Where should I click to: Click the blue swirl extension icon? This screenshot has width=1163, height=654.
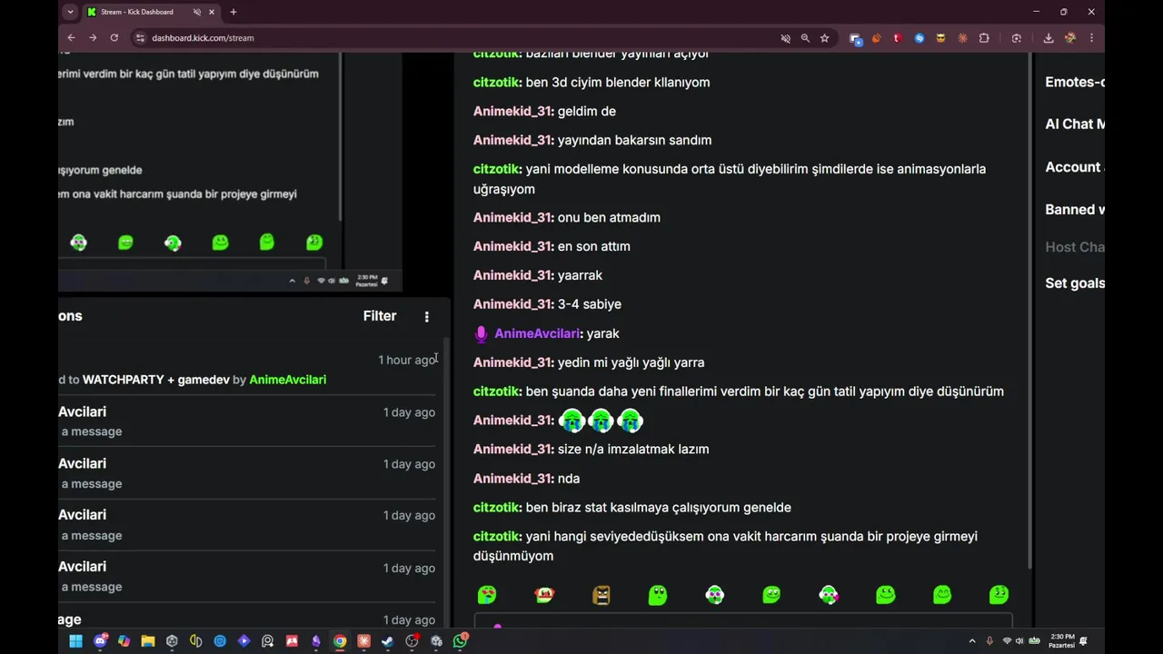(x=919, y=38)
